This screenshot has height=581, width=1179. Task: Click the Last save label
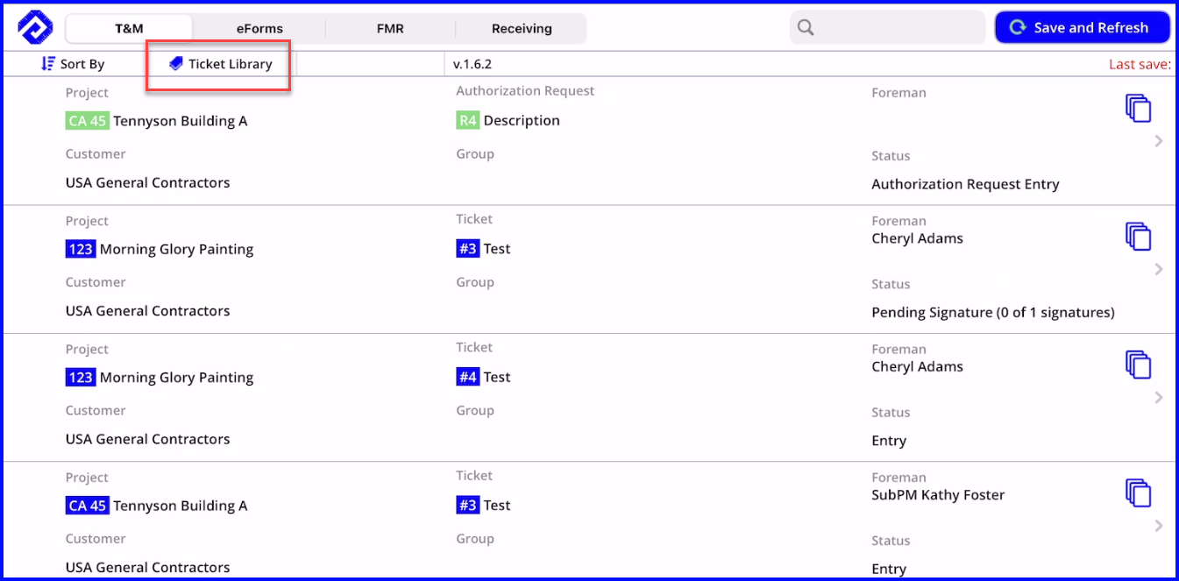coord(1140,64)
